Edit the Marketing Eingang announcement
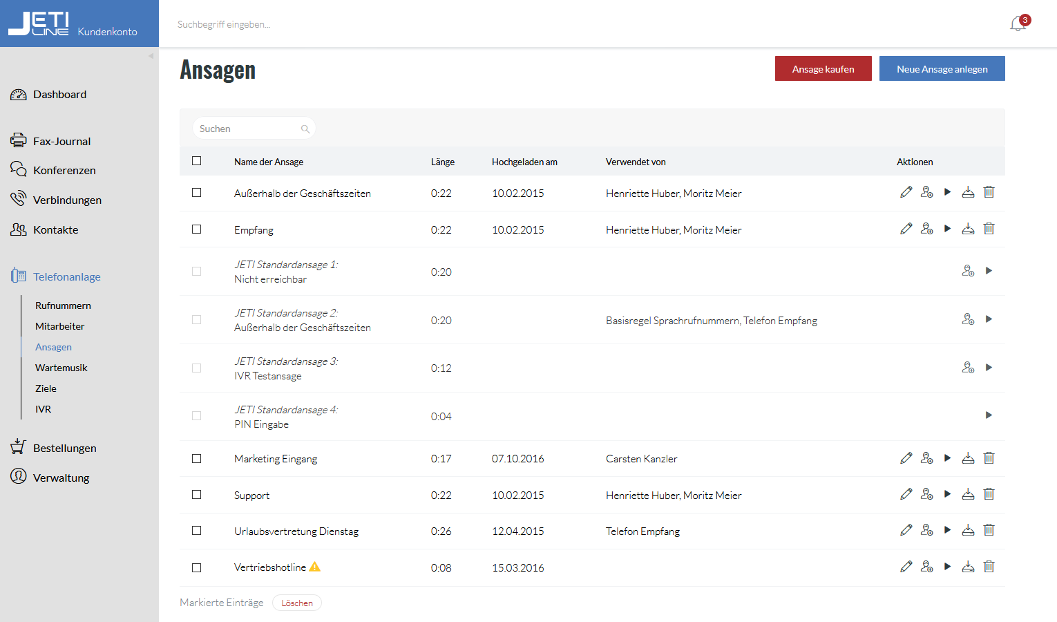Screen dimensions: 1057x622 tap(906, 458)
